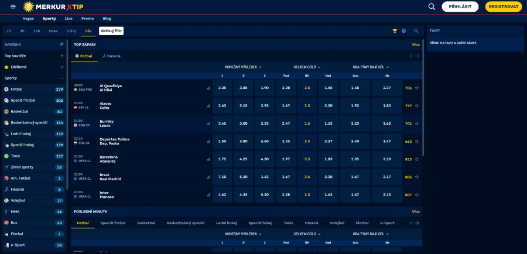Open e-Sport category in sidebar

[x=34, y=245]
